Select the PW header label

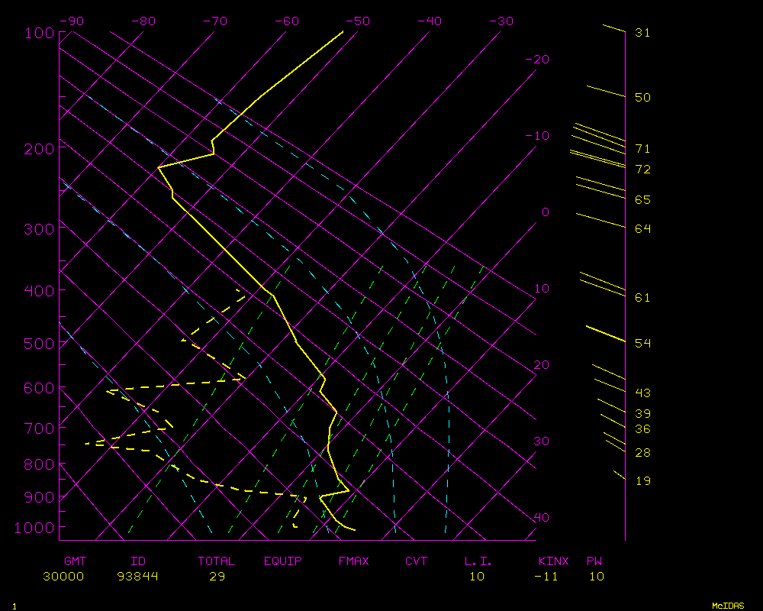594,561
